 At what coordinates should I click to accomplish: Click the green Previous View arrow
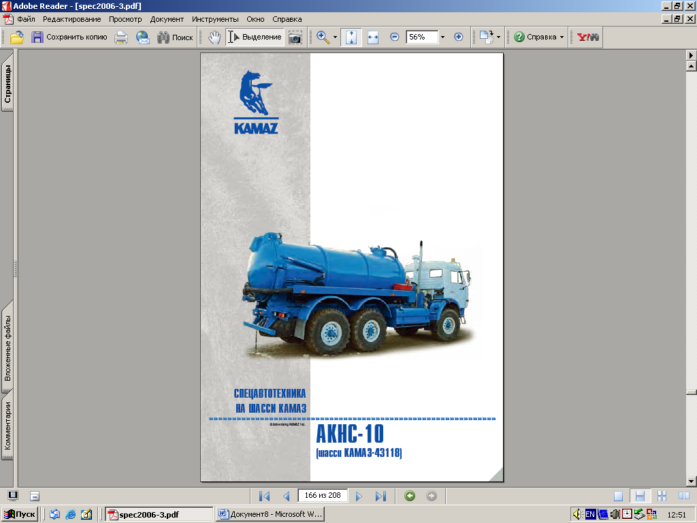(410, 496)
